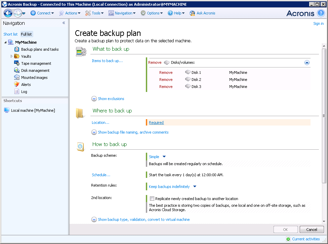The width and height of the screenshot is (328, 244).
Task: Open the navigation history dropdown arrow
Action: pyautogui.click(x=24, y=13)
